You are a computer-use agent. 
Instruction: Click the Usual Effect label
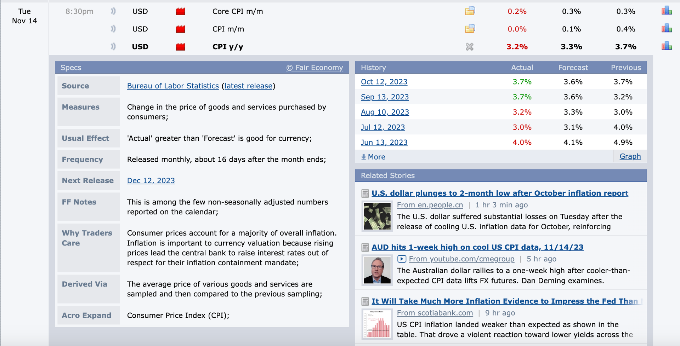85,138
